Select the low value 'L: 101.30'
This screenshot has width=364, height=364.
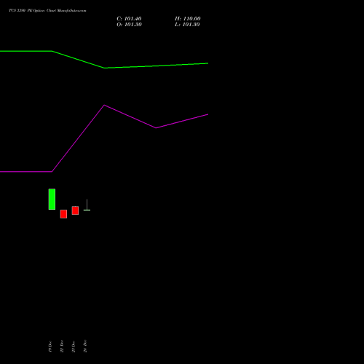coord(187,25)
